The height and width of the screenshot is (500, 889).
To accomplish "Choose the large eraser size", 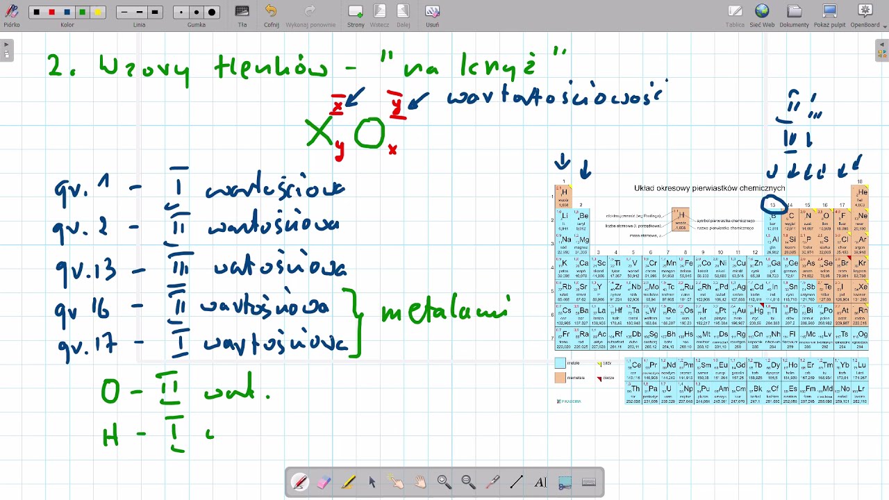I will [212, 12].
